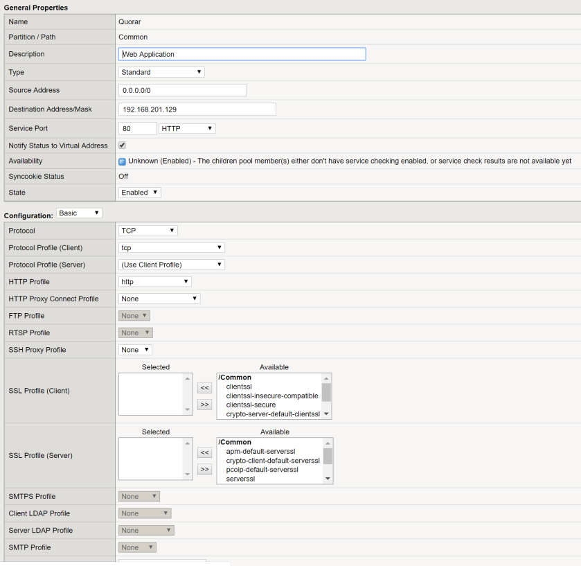Expand the State dropdown showing Enabled
The width and height of the screenshot is (581, 566).
(140, 193)
